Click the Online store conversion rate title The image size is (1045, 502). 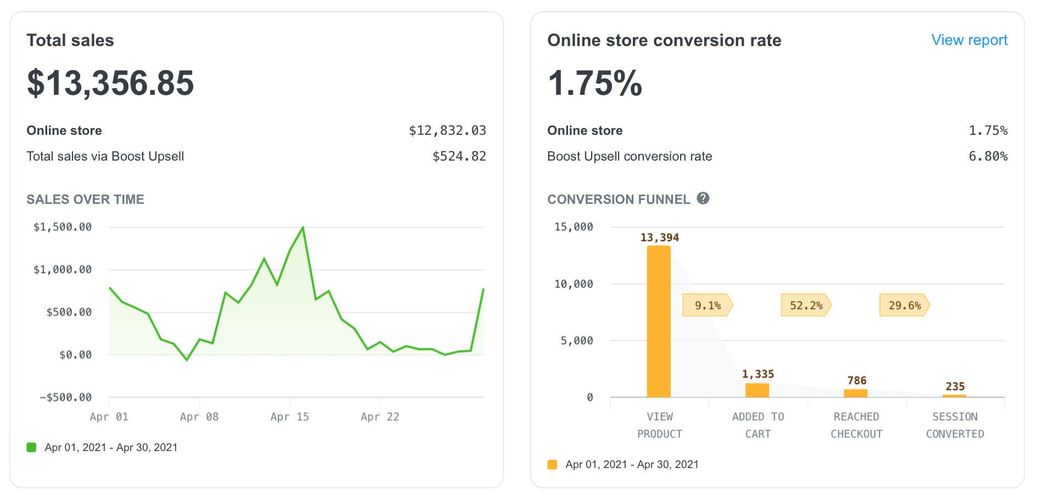(x=664, y=40)
